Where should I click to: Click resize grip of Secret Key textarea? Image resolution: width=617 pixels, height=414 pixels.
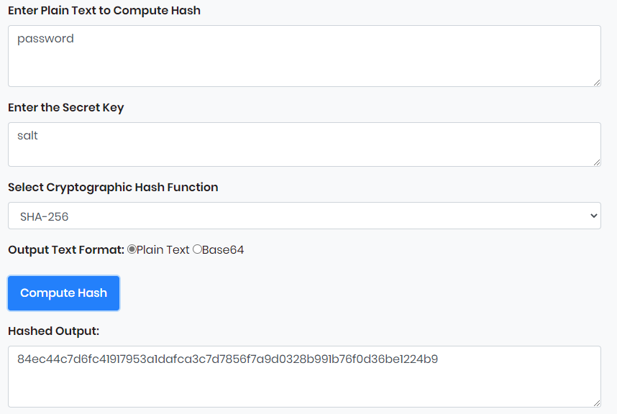click(597, 162)
